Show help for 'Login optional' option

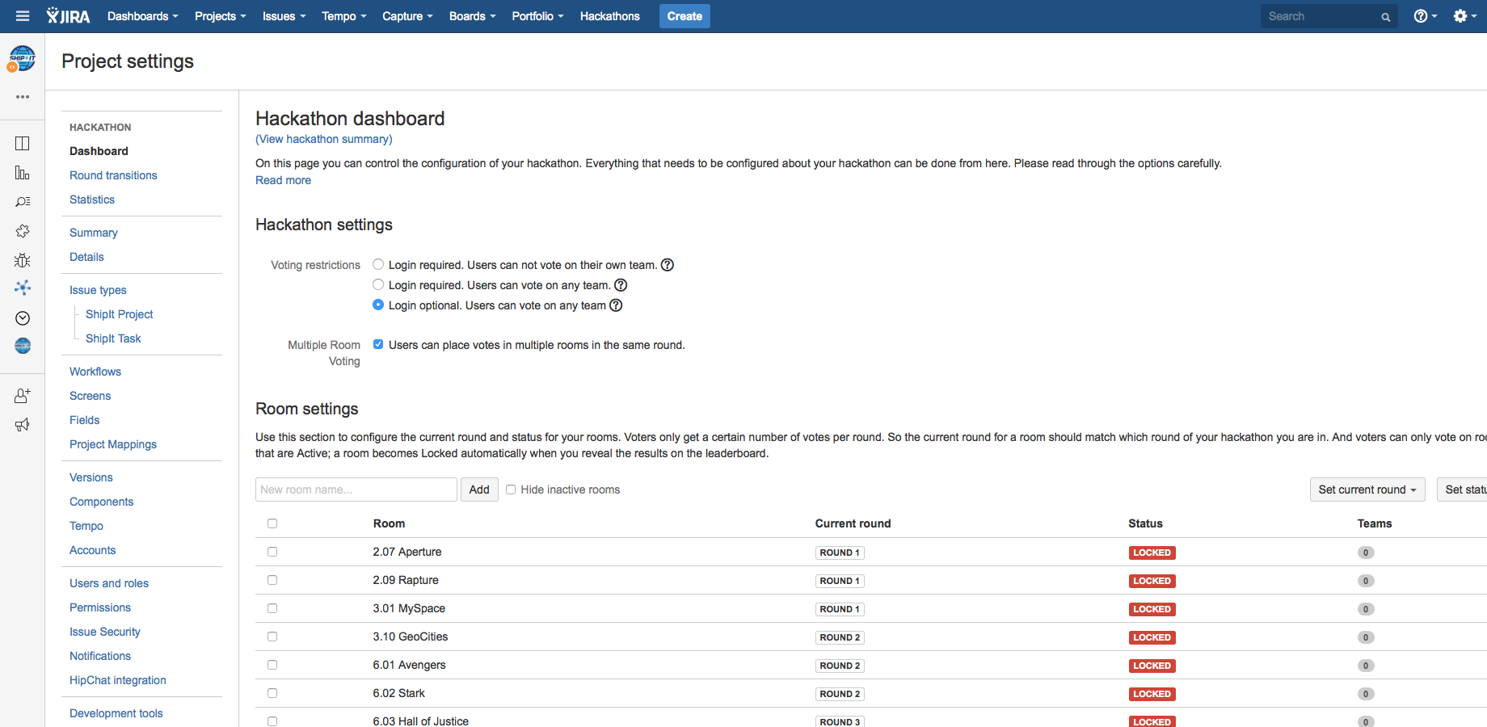(x=616, y=305)
